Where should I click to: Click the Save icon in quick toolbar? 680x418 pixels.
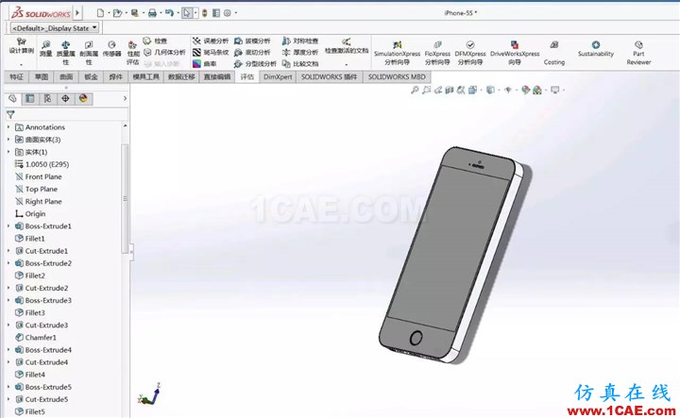pos(135,13)
